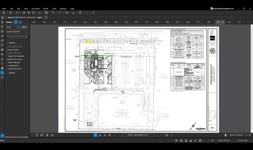This screenshot has height=150, width=253.
Task: Click the Save icon in toolbar
Action: click(x=4, y=12)
